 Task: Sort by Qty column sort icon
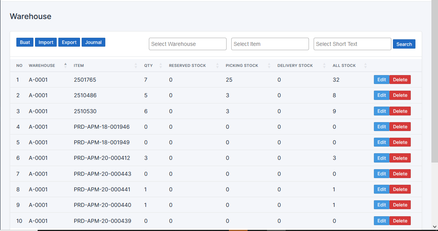pos(161,65)
